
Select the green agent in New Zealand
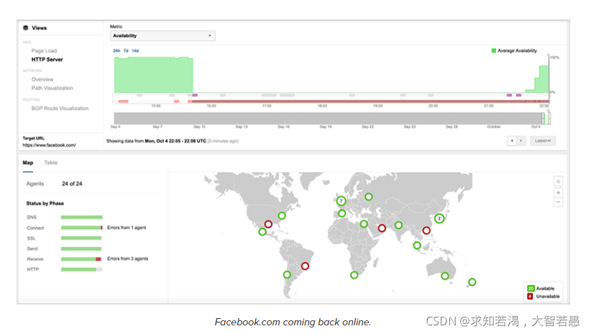pos(472,282)
